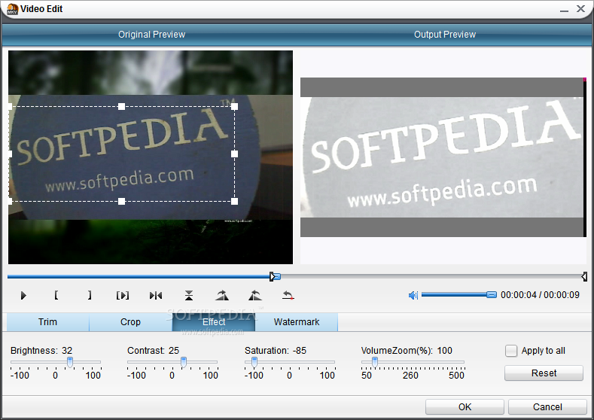This screenshot has width=594, height=420.
Task: Click the Cancel button
Action: pyautogui.click(x=547, y=406)
